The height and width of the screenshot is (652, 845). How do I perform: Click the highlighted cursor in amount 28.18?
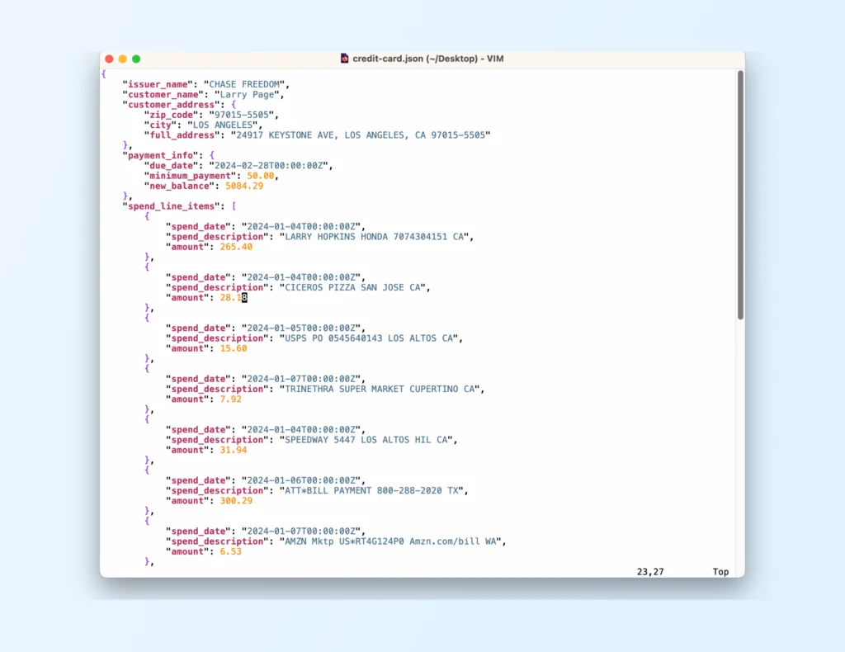(x=244, y=298)
